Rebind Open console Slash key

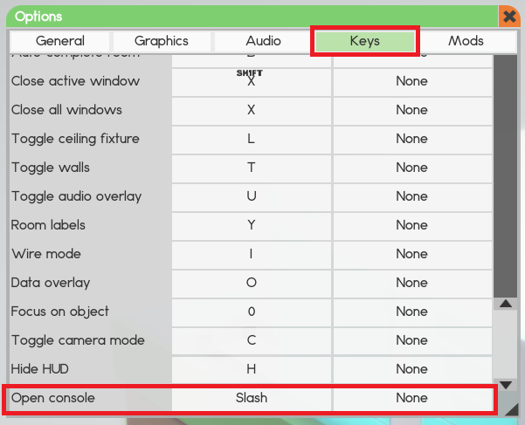tap(252, 398)
